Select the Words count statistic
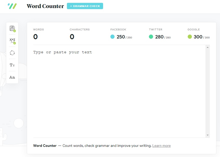Image resolution: width=220 pixels, height=157 pixels. 36,37
